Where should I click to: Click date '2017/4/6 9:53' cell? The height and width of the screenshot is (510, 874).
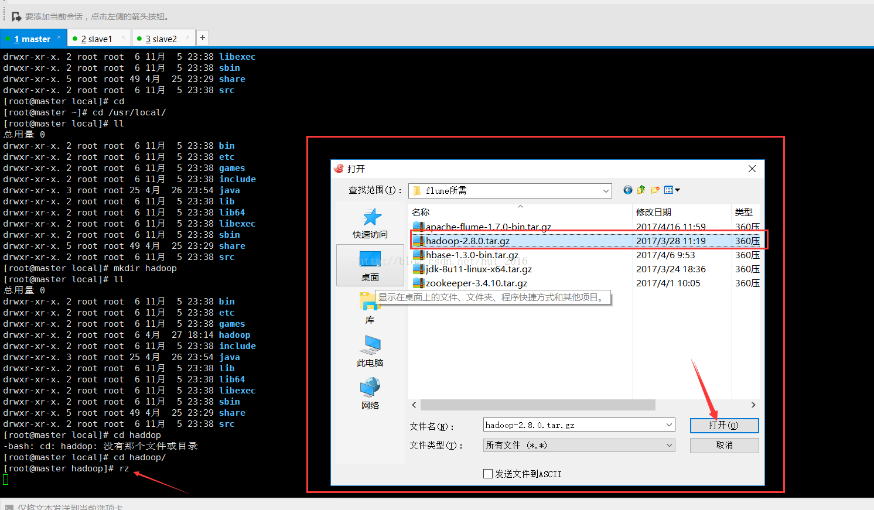click(665, 255)
